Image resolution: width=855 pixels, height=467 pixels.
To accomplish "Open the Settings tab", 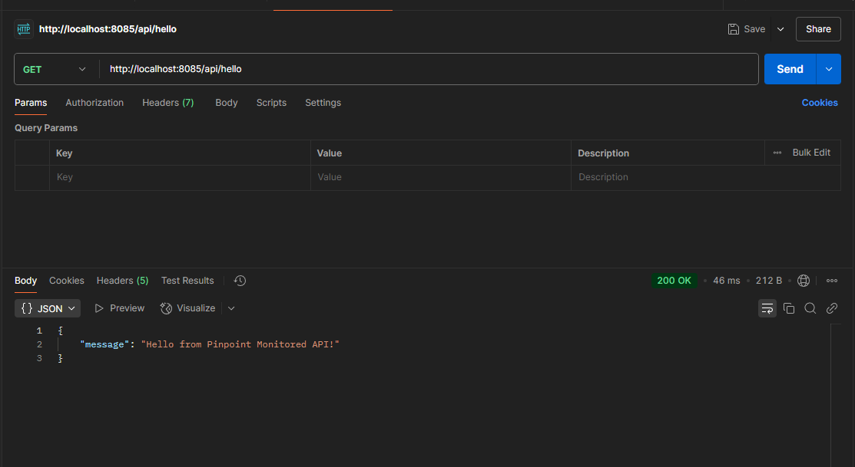I will [x=323, y=103].
